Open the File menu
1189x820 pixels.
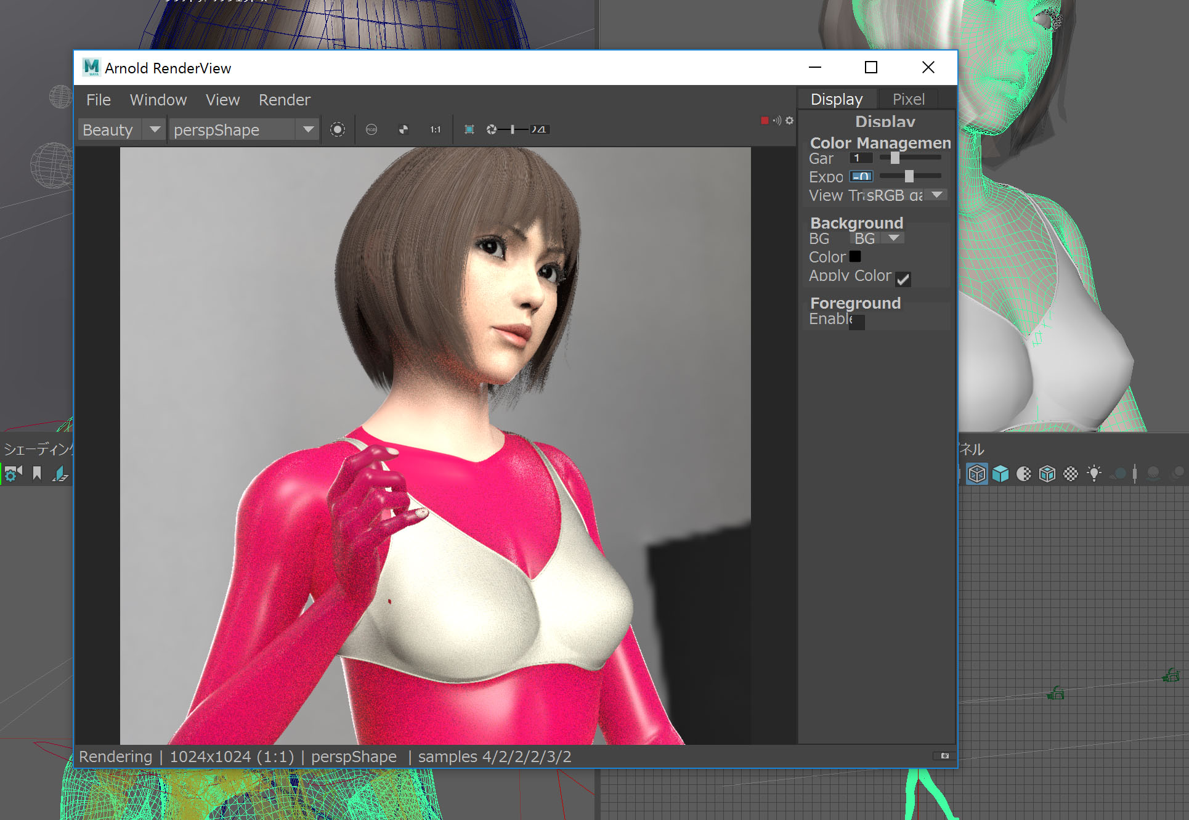tap(99, 100)
